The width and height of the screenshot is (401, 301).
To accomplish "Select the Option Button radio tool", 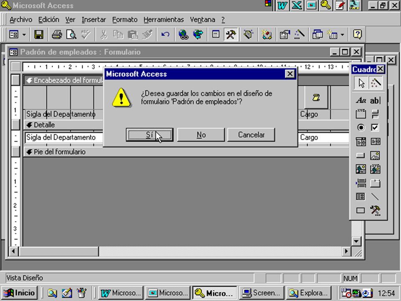I will [361, 128].
